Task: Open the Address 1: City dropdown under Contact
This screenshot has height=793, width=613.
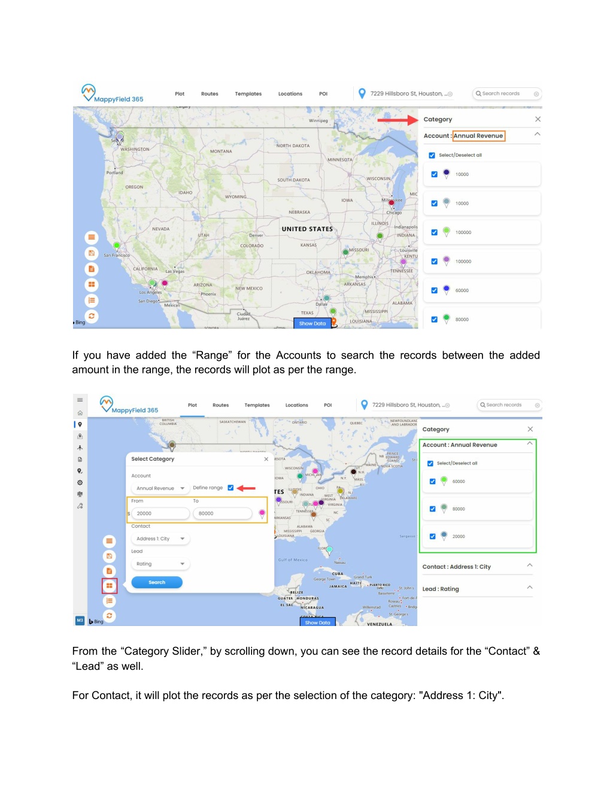Action: [160, 539]
